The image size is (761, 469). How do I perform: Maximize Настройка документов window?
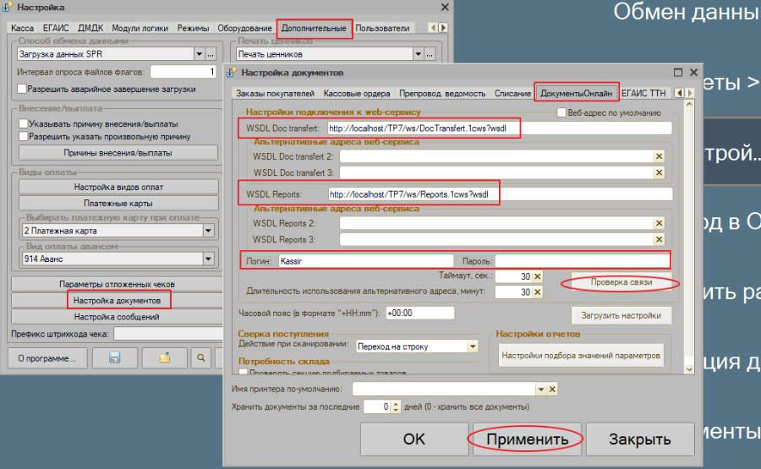coord(678,73)
